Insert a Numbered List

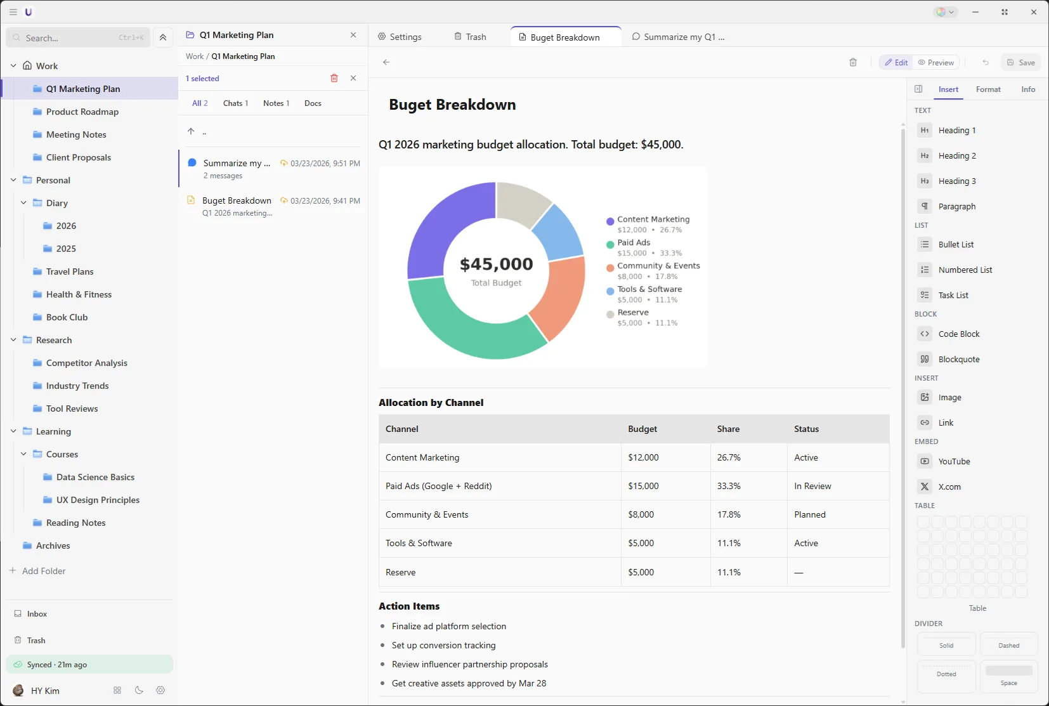(x=965, y=270)
